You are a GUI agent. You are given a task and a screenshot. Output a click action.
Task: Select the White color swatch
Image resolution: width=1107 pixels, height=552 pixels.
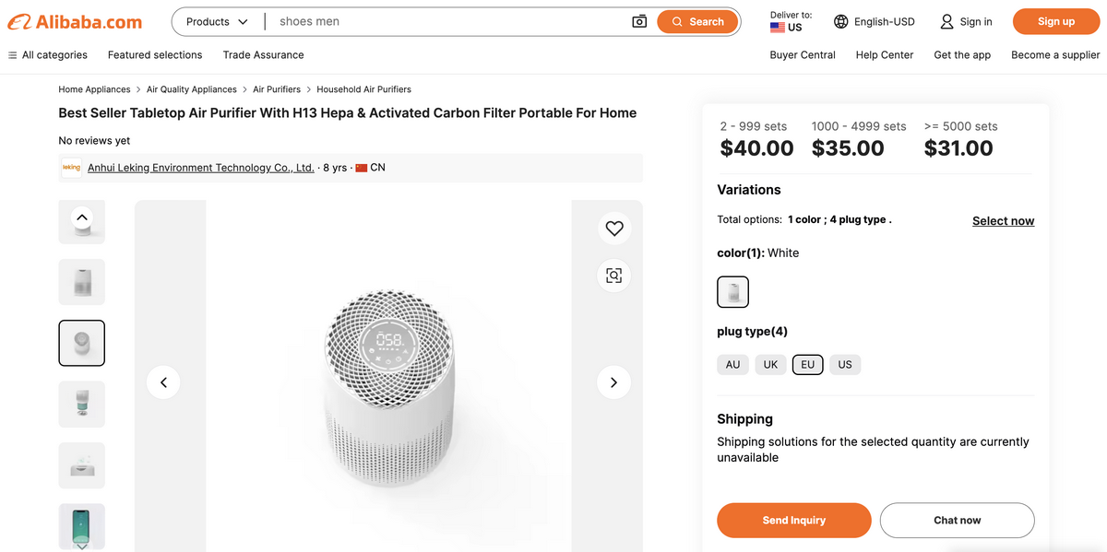[x=732, y=291]
